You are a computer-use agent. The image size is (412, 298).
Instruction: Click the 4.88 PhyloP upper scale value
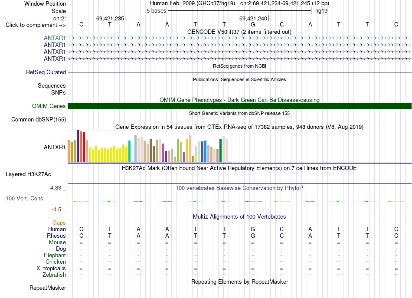coord(56,188)
